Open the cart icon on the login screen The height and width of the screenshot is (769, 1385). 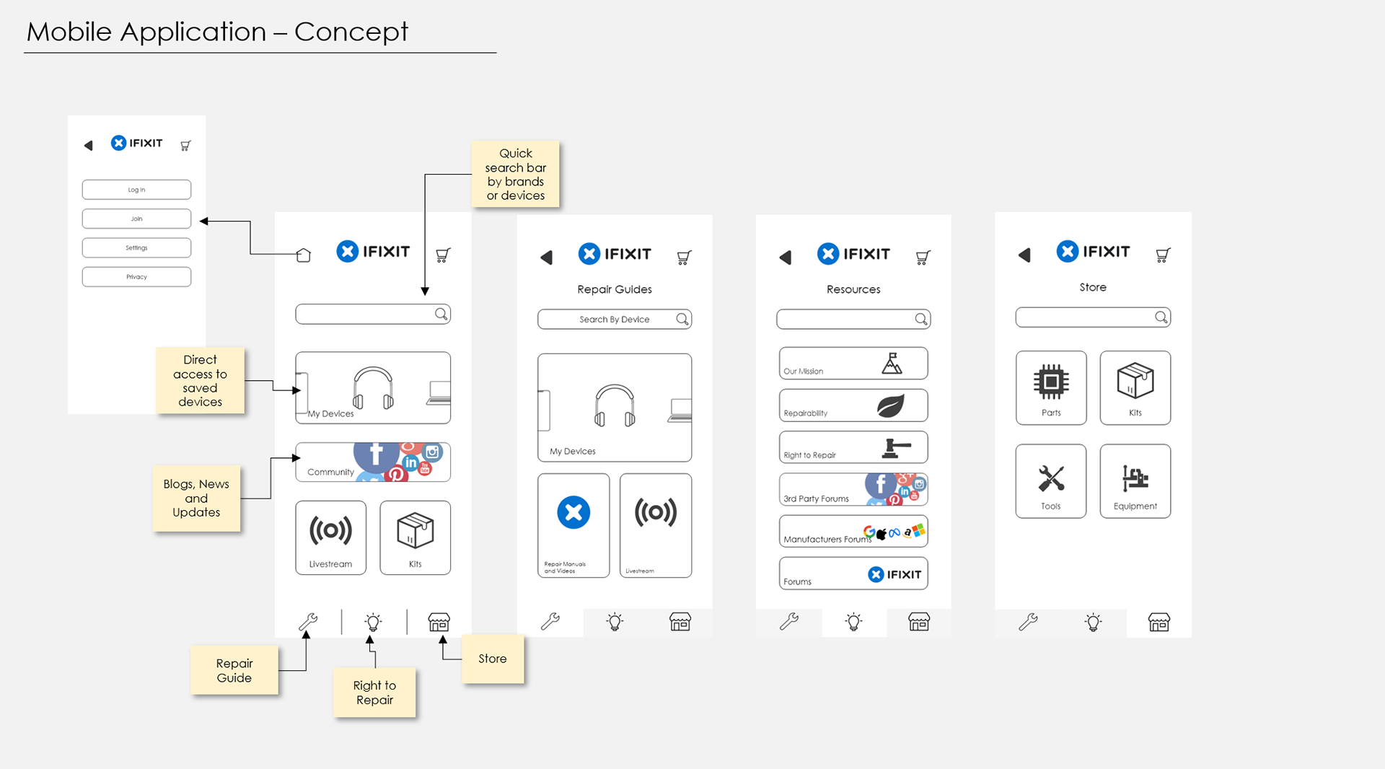click(185, 146)
